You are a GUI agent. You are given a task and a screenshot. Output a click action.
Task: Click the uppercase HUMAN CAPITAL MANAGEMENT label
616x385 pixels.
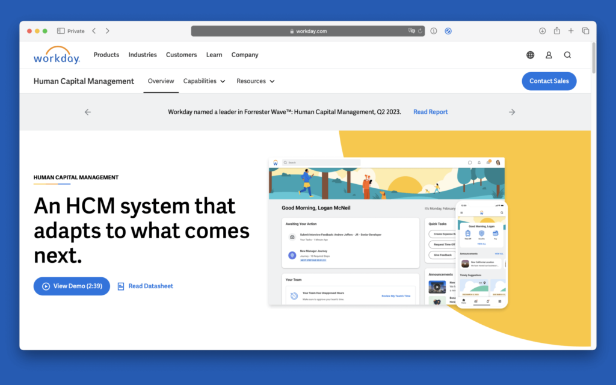click(76, 177)
